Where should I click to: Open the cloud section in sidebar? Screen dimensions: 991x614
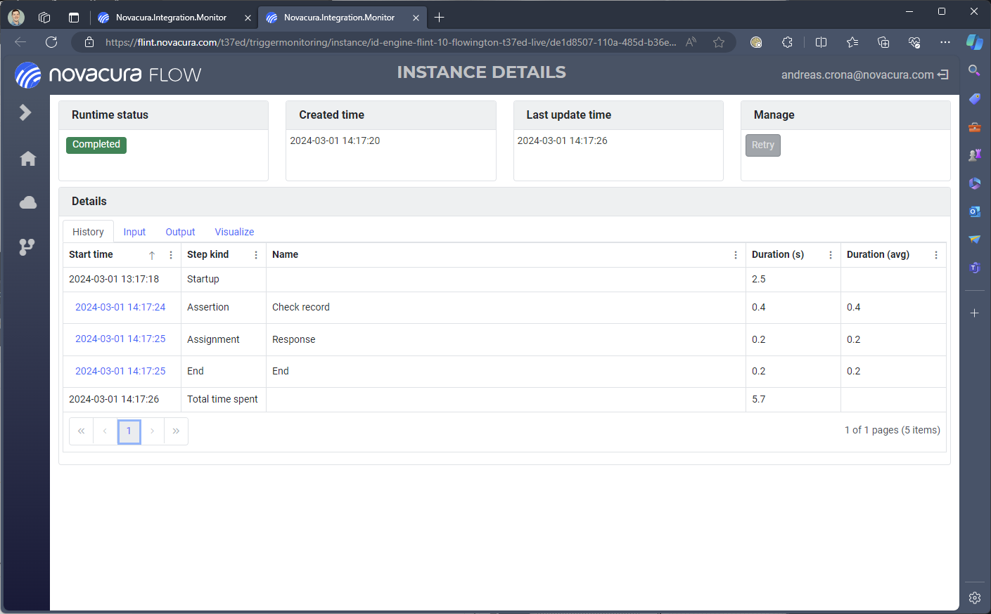(28, 203)
